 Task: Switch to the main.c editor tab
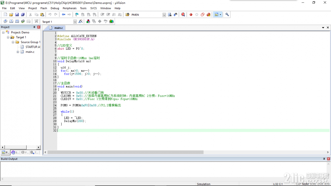56,28
